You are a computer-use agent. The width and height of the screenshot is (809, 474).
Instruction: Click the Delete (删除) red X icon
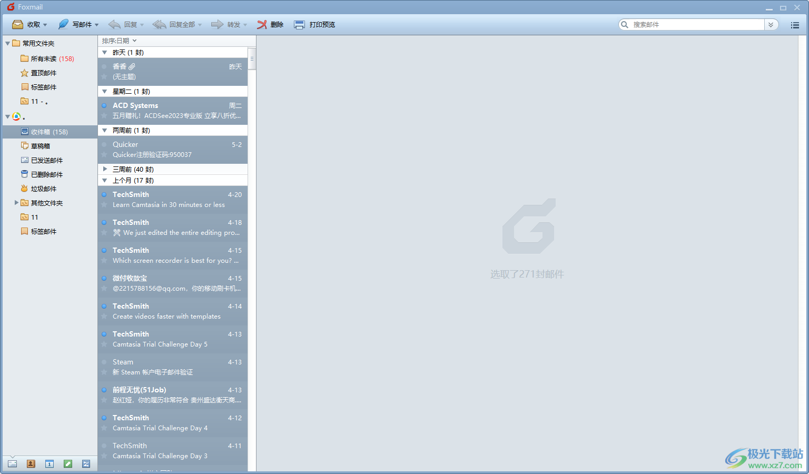262,24
